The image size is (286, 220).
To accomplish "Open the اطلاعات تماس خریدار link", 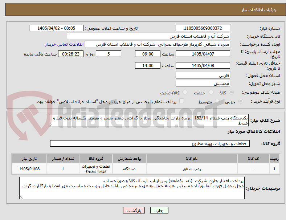I will pyautogui.click(x=64, y=44).
